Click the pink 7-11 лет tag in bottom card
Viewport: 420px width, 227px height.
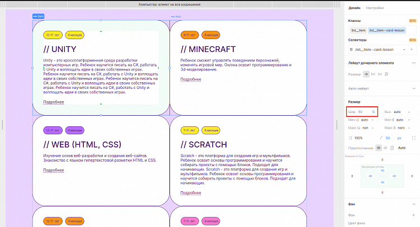tap(190, 221)
